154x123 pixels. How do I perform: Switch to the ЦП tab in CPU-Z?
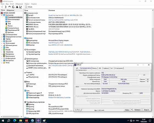(77, 68)
